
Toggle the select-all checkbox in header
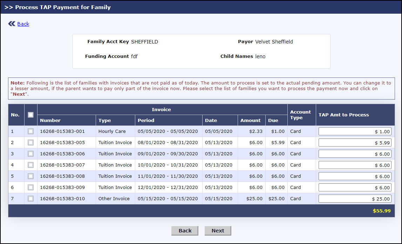point(30,115)
